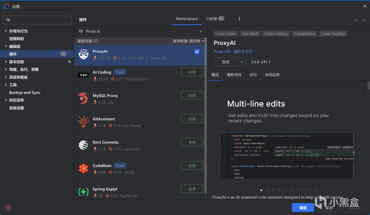Install the GitAssistant plugin
Image resolution: width=370 pixels, height=215 pixels.
click(x=192, y=119)
